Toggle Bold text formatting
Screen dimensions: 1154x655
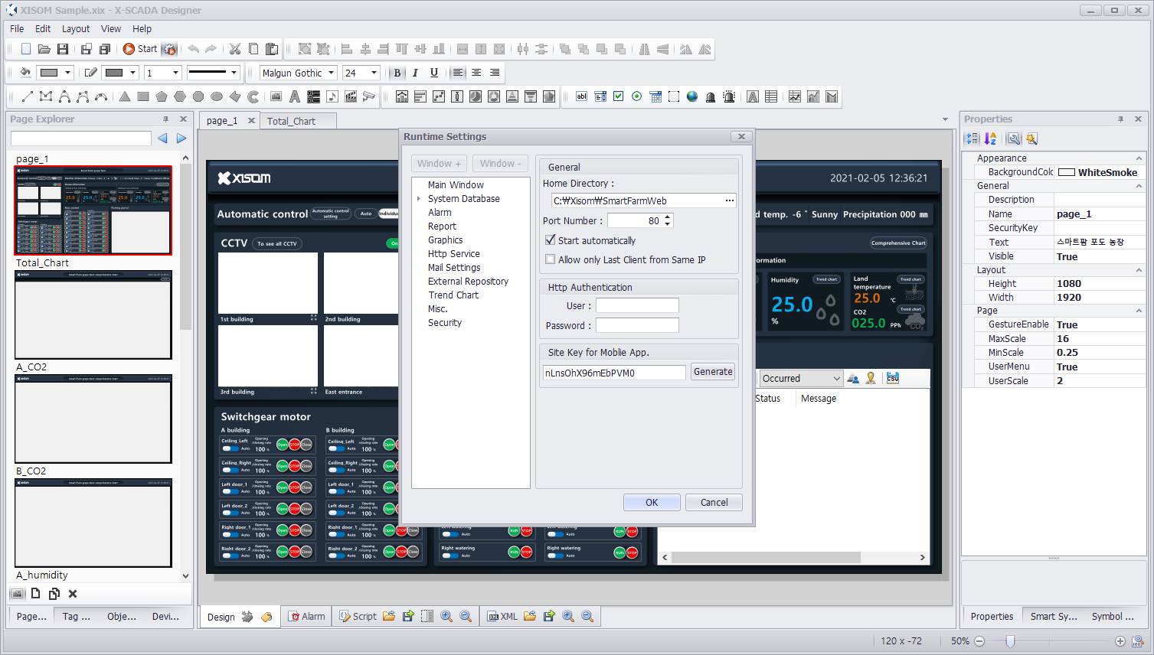pyautogui.click(x=397, y=73)
